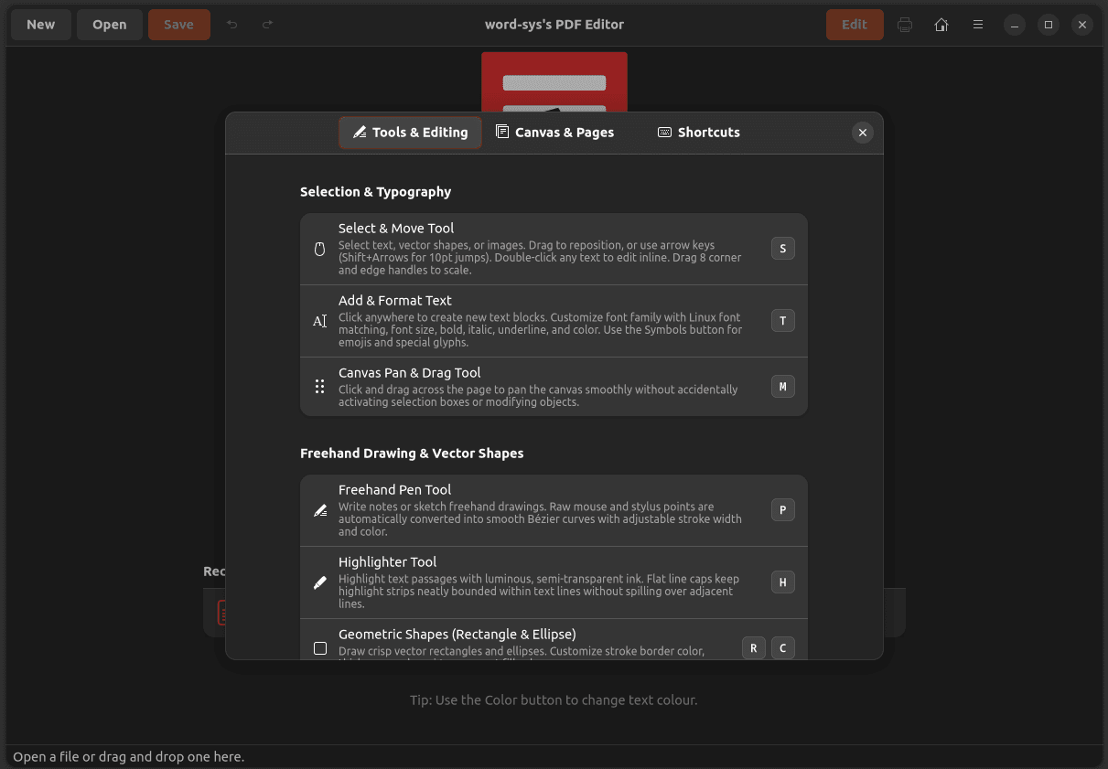Click the R shortcut key badge
The height and width of the screenshot is (769, 1108).
[754, 648]
